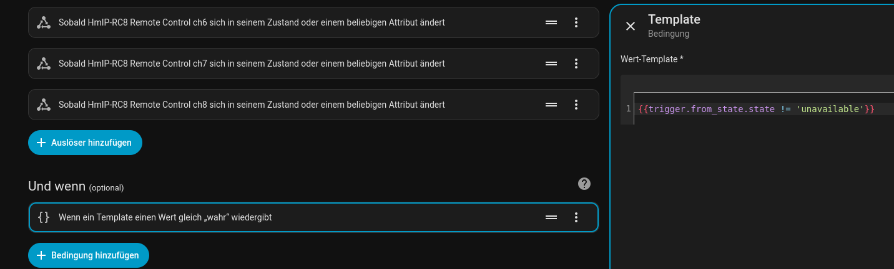Click the Auslöser hinzufügen button

click(x=85, y=143)
